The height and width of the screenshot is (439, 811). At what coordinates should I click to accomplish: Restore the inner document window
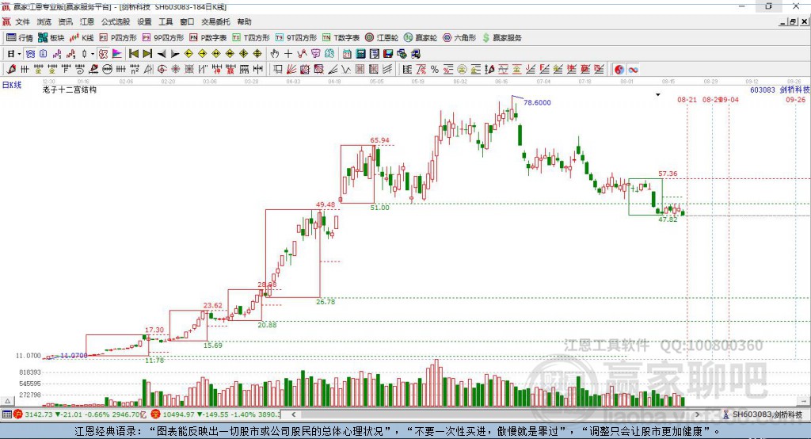click(793, 21)
